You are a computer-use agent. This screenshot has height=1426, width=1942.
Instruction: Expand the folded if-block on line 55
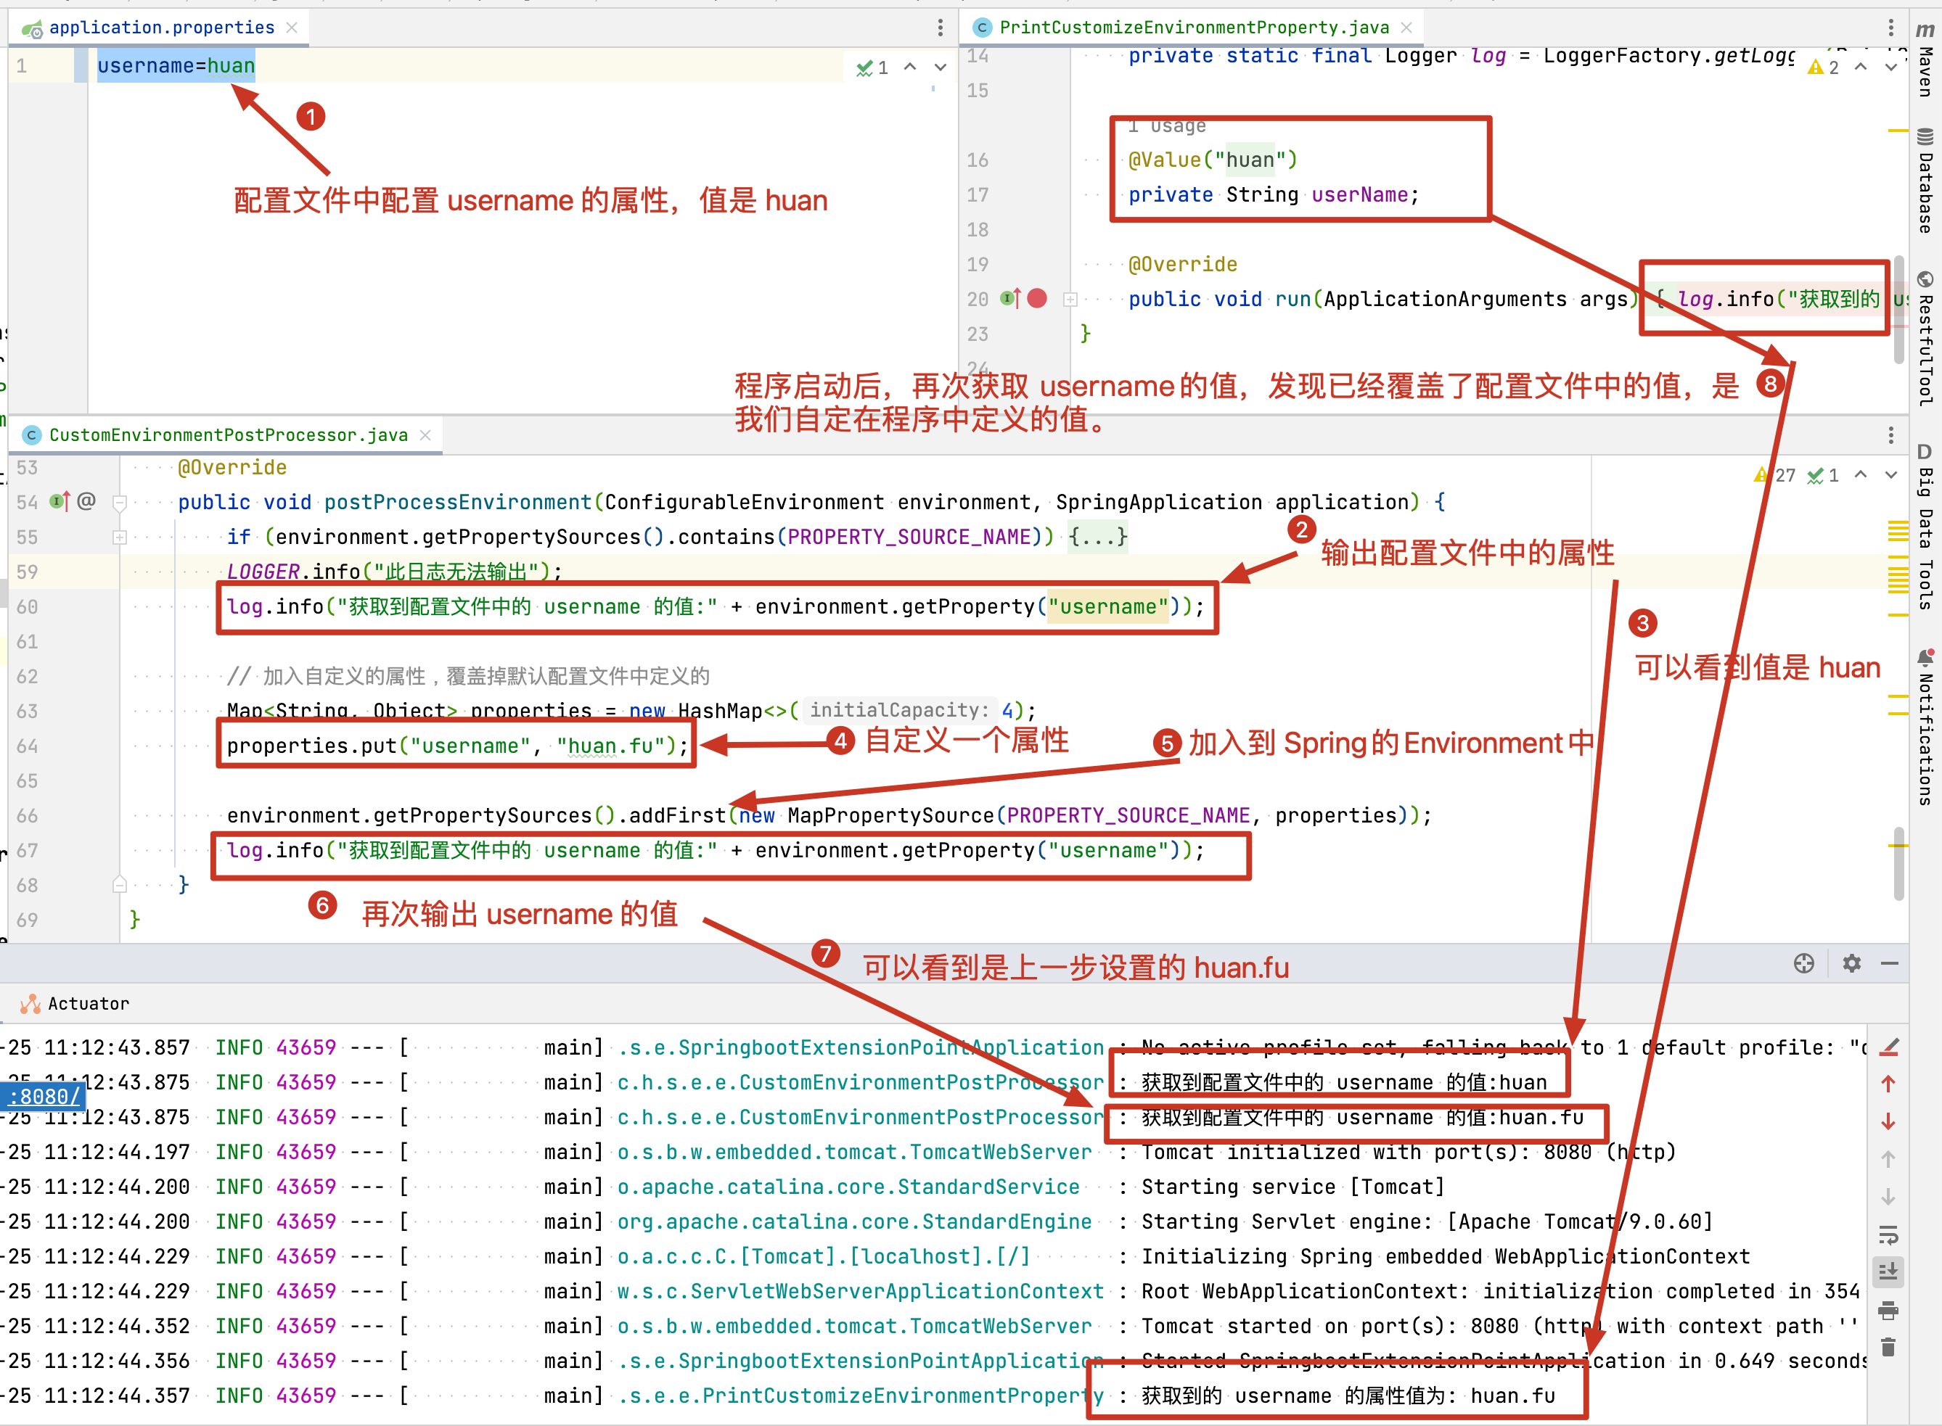pyautogui.click(x=119, y=537)
